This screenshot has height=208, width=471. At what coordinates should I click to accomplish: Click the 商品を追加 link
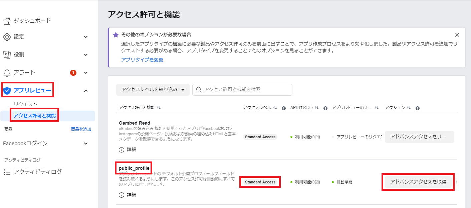(x=81, y=129)
